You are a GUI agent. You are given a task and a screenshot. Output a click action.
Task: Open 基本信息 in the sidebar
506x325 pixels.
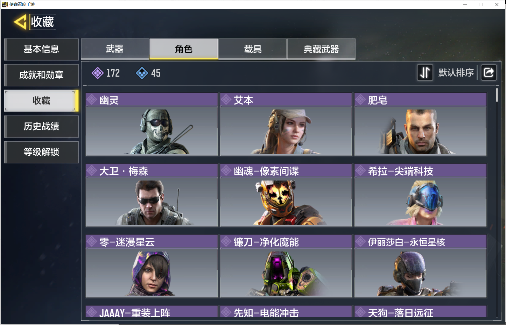coord(41,49)
